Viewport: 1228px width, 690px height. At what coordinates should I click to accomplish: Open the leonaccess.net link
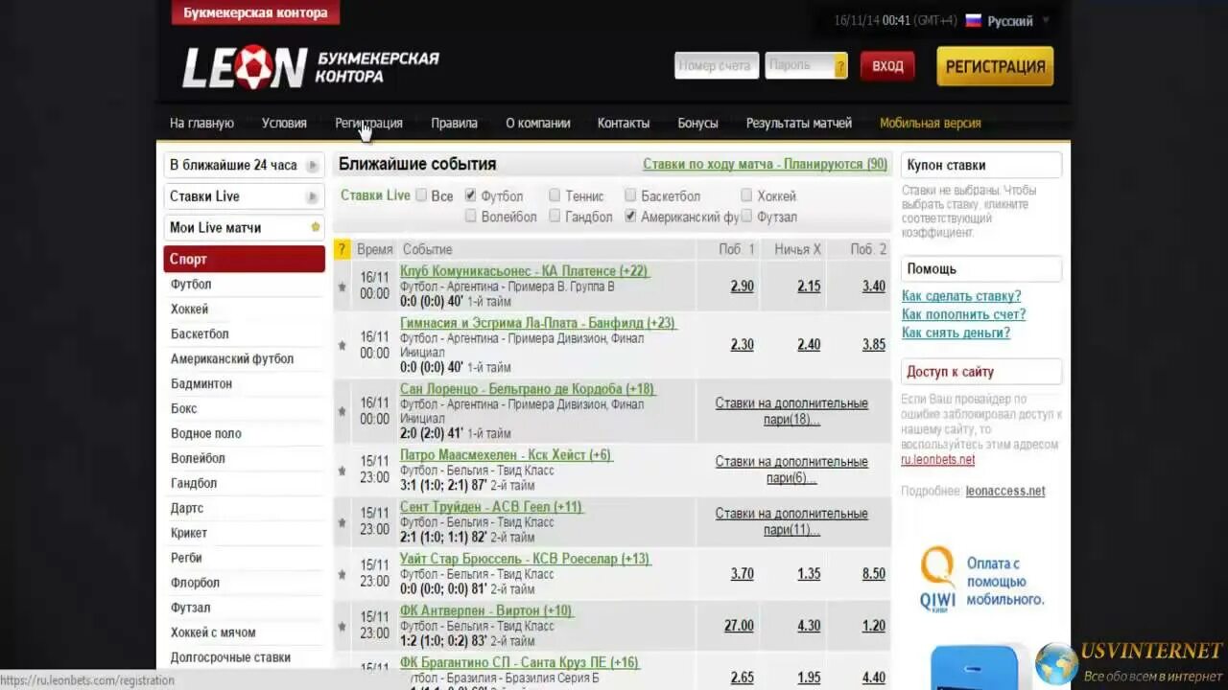[x=1005, y=491]
